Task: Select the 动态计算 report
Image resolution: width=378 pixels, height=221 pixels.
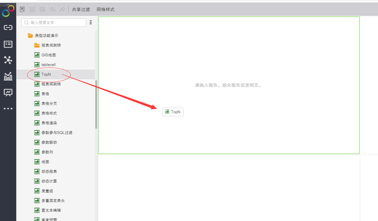Action: tap(49, 181)
